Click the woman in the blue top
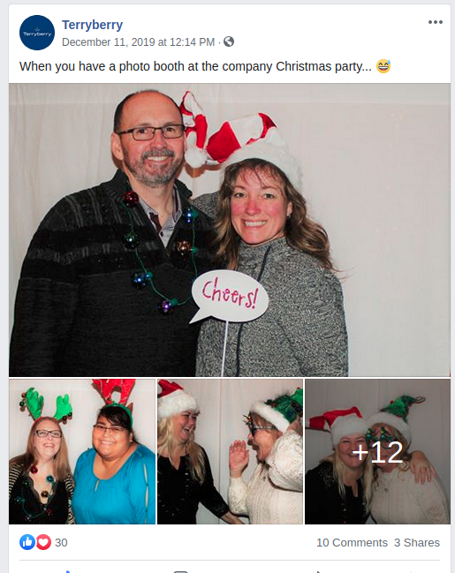 tap(113, 464)
